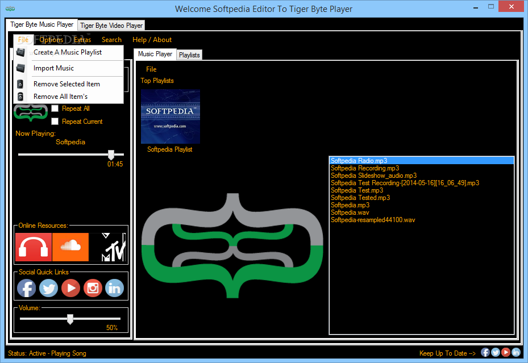Click the Status: Active - Playing Song text

pos(47,353)
